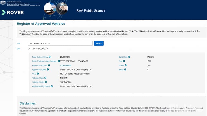Open help icon next to RAV Date of Entry
Image resolution: width=207 pixels, height=116 pixels.
[50, 57]
